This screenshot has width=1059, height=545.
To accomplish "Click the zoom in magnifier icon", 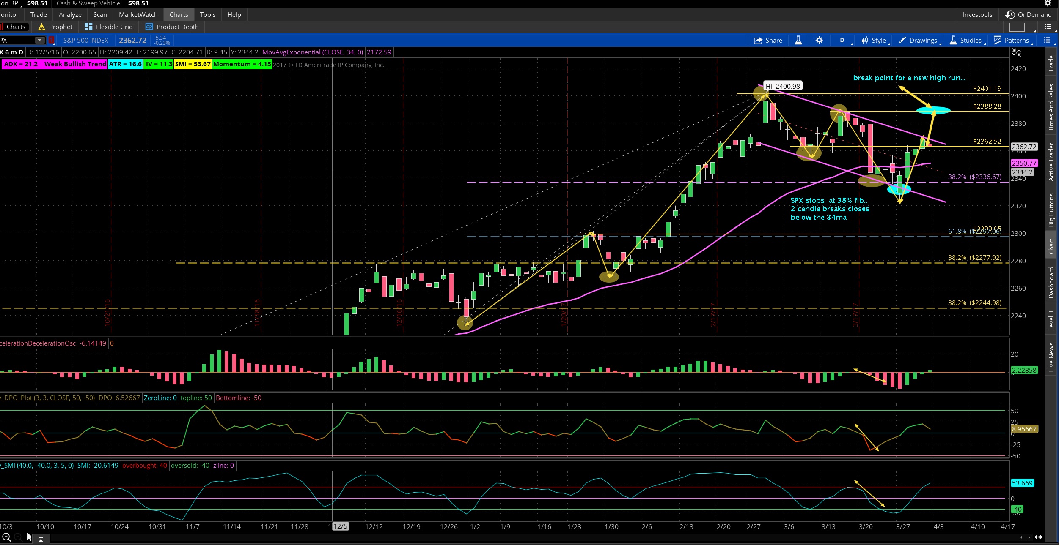I will click(x=6, y=537).
